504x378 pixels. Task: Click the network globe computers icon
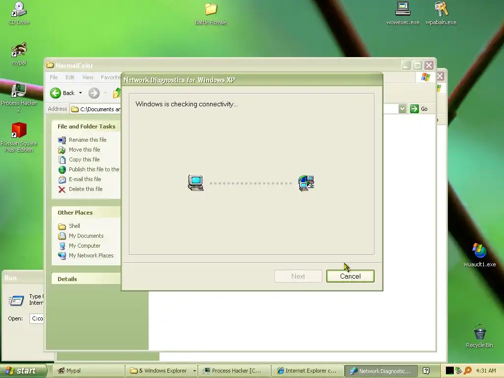(306, 183)
